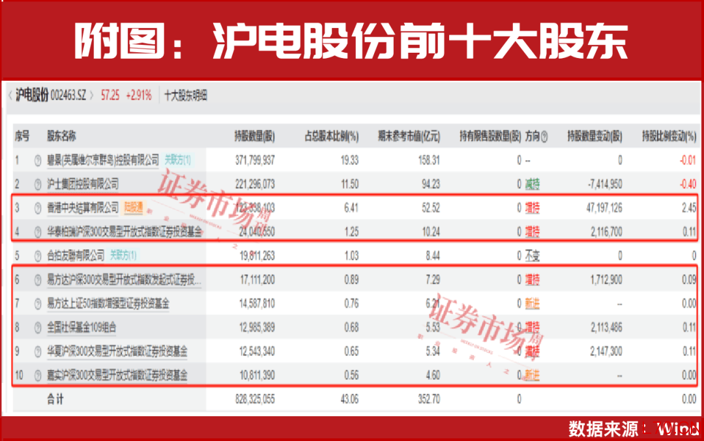Click the help icon in the 合拍友联有限公司 row
Screen dimensions: 704x441
(37, 255)
